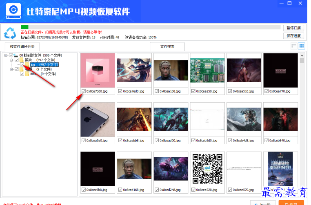Click file name 0x8cee570.jpg
Screen dimensions: 311x205
click(x=243, y=190)
